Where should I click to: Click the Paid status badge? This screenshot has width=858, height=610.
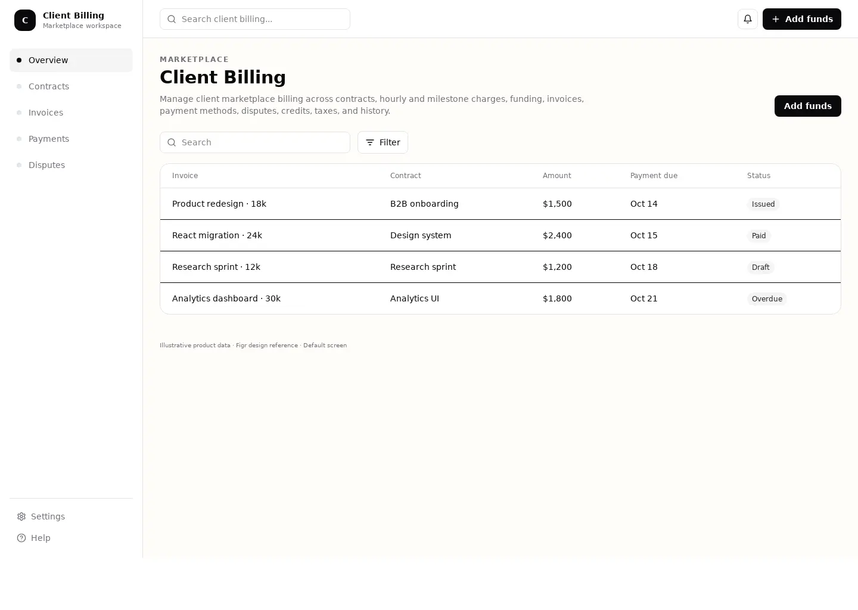(x=759, y=236)
